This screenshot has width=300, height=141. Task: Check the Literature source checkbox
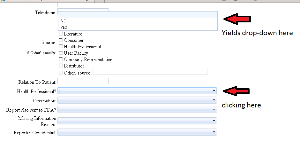tap(61, 34)
